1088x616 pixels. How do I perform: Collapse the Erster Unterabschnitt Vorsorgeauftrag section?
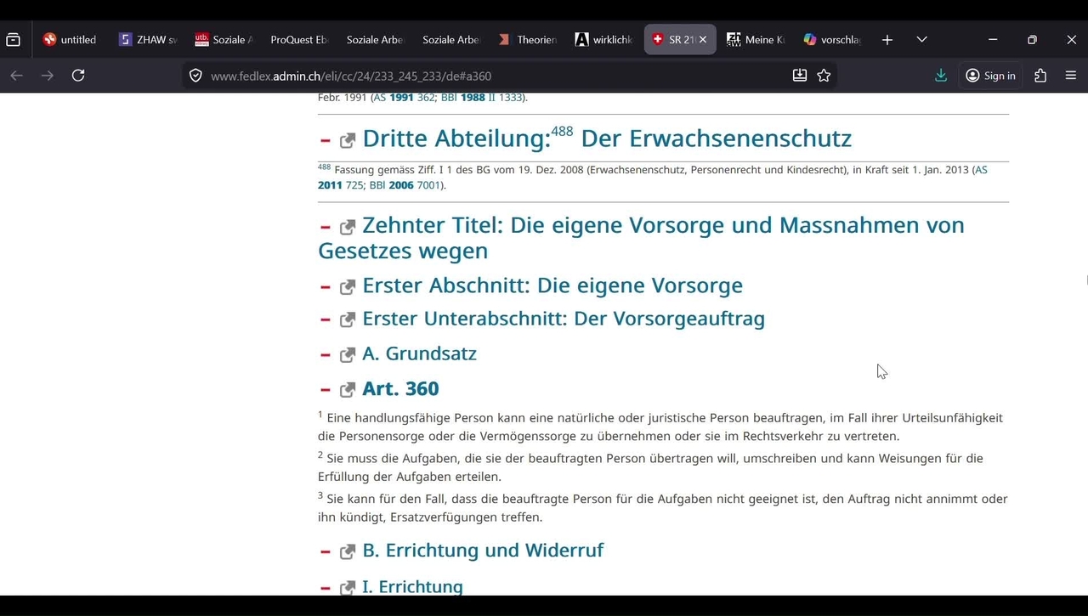325,320
